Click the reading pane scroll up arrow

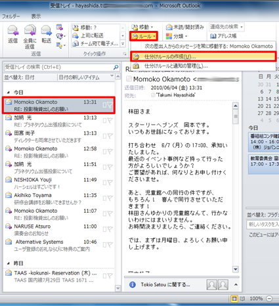click(236, 106)
